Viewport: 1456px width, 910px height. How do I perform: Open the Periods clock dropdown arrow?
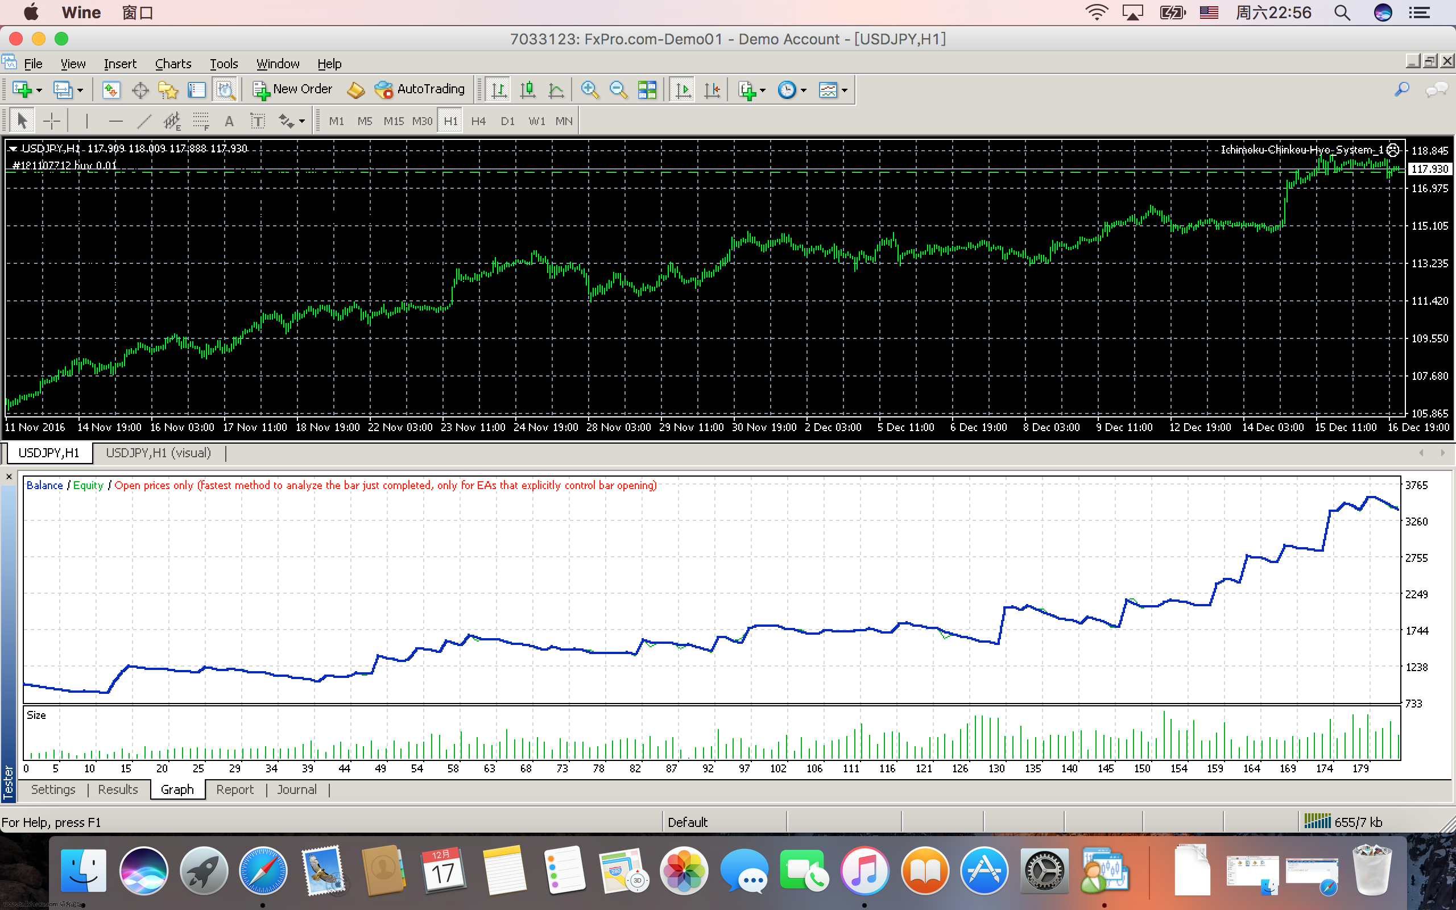[804, 90]
